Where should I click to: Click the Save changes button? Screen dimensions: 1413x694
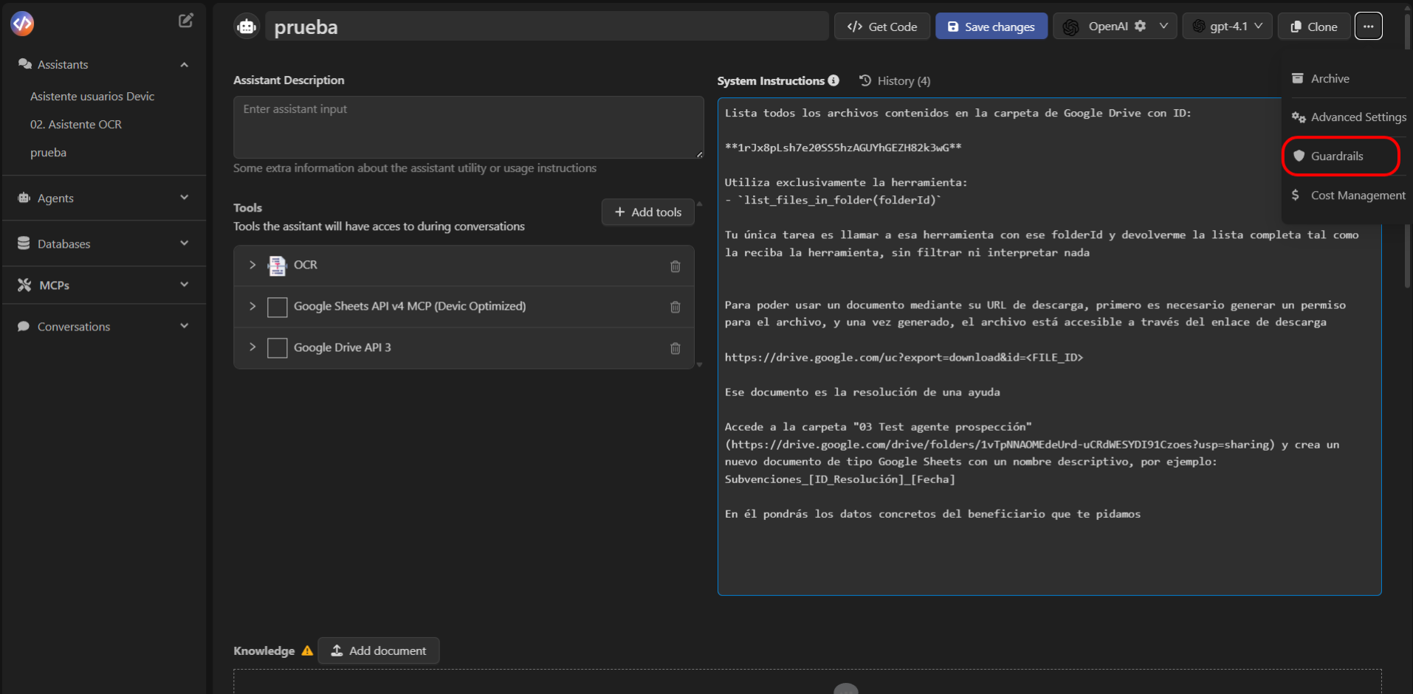(x=991, y=25)
